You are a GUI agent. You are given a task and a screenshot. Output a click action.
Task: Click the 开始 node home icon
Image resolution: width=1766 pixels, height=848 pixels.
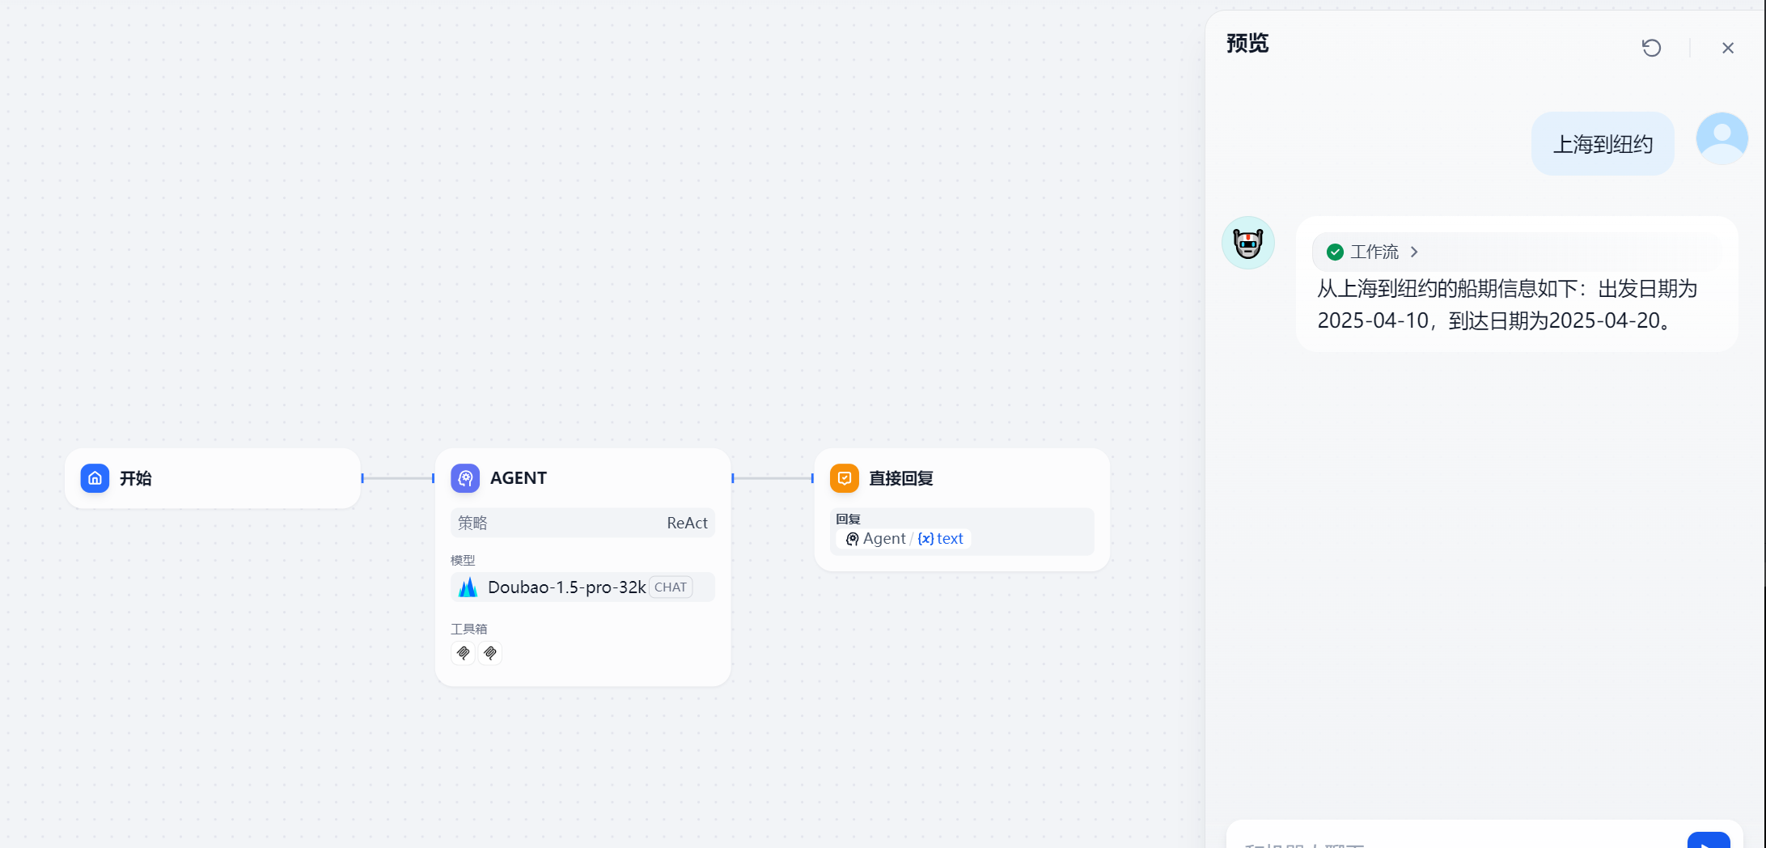coord(95,478)
